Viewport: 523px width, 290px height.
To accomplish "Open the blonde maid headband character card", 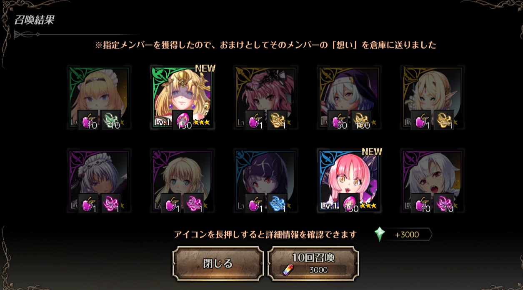I will 99,97.
